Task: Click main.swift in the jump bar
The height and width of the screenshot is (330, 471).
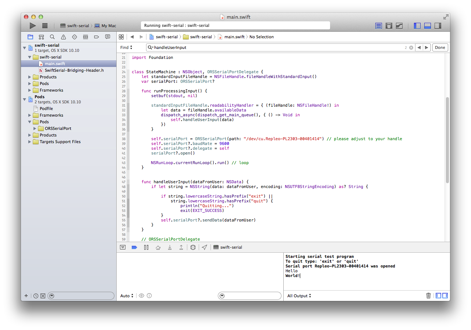Action: (231, 37)
